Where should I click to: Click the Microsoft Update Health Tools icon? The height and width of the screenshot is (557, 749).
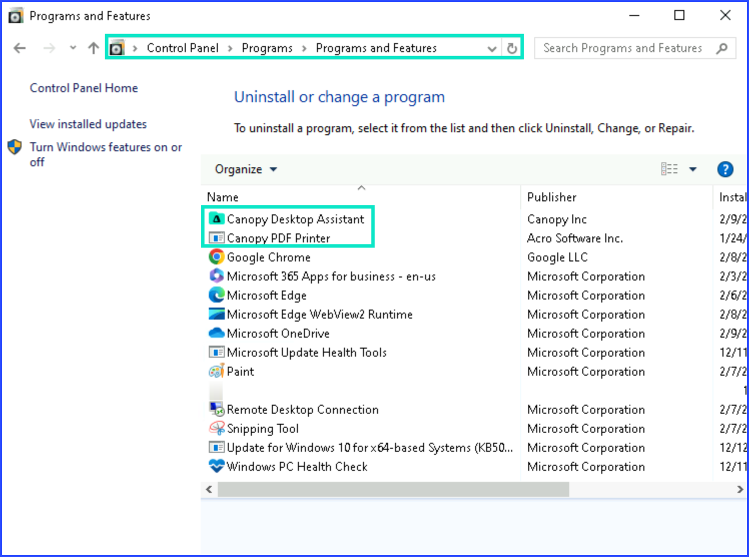(216, 352)
